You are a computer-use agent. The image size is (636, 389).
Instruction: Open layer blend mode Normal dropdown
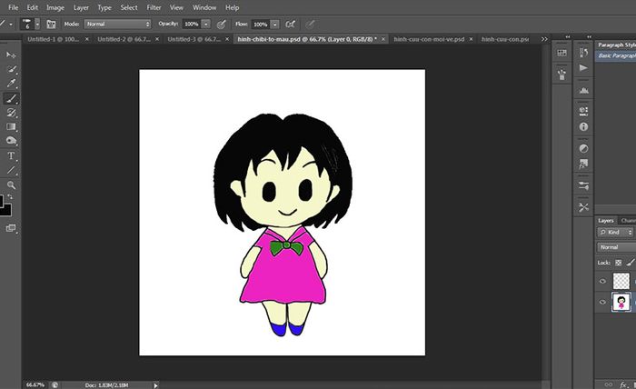coord(616,247)
